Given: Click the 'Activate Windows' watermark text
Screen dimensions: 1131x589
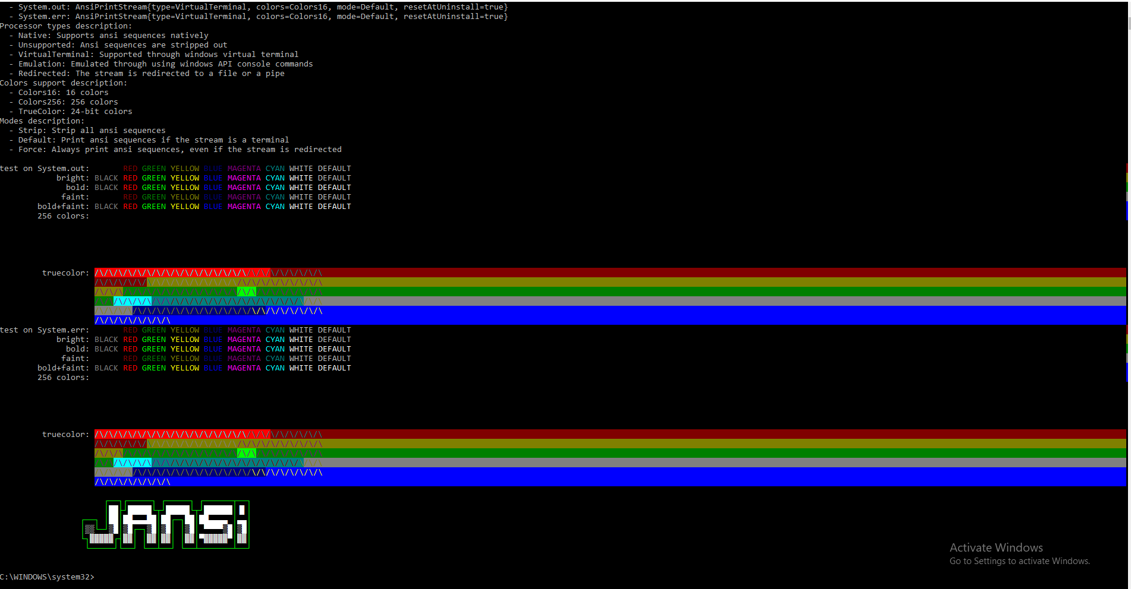Looking at the screenshot, I should (996, 547).
